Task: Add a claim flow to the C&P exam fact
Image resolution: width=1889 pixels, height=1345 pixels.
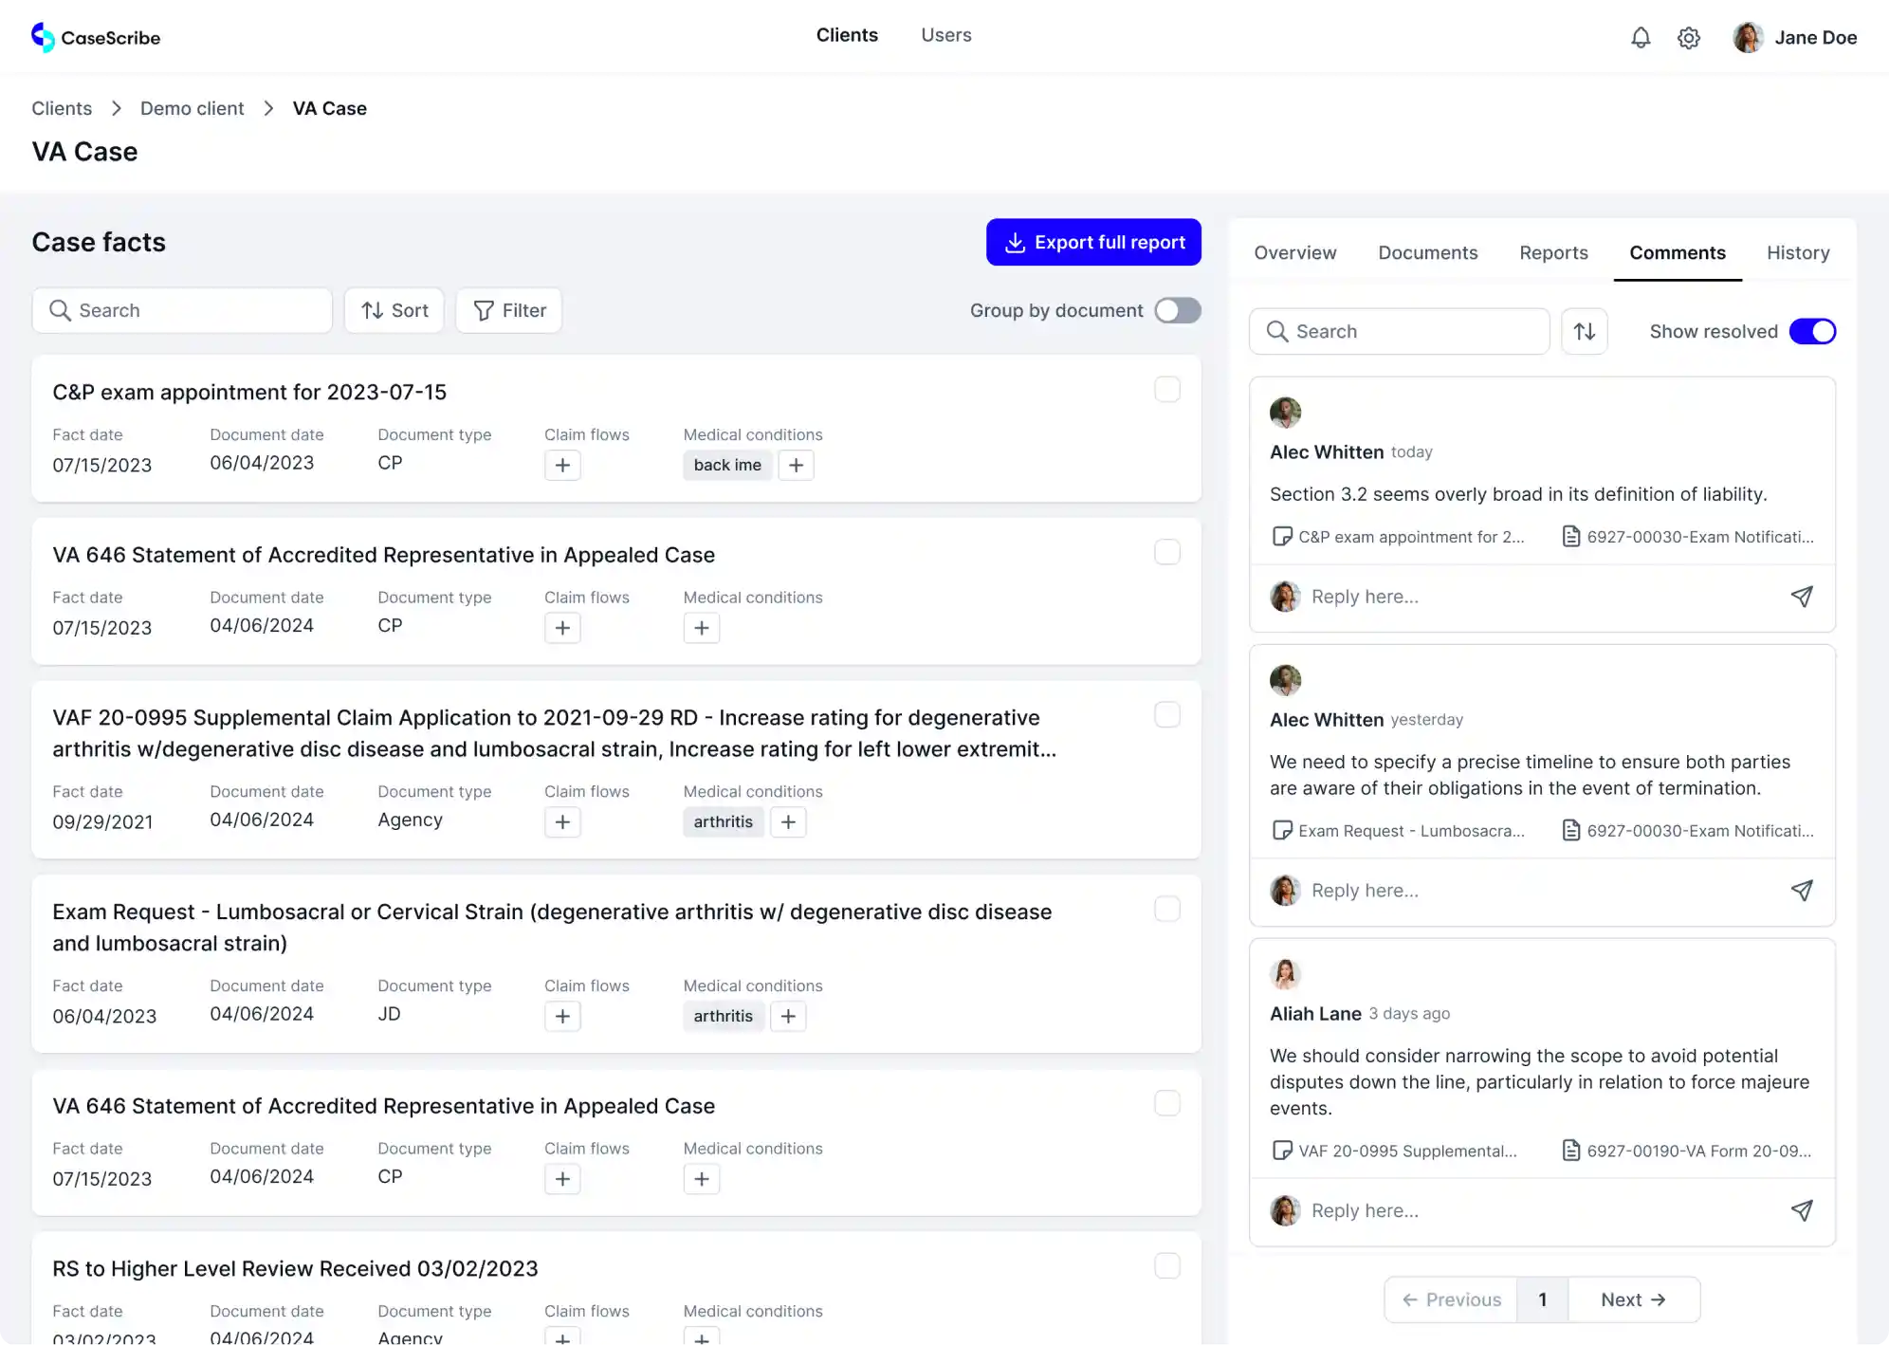Action: click(x=562, y=465)
